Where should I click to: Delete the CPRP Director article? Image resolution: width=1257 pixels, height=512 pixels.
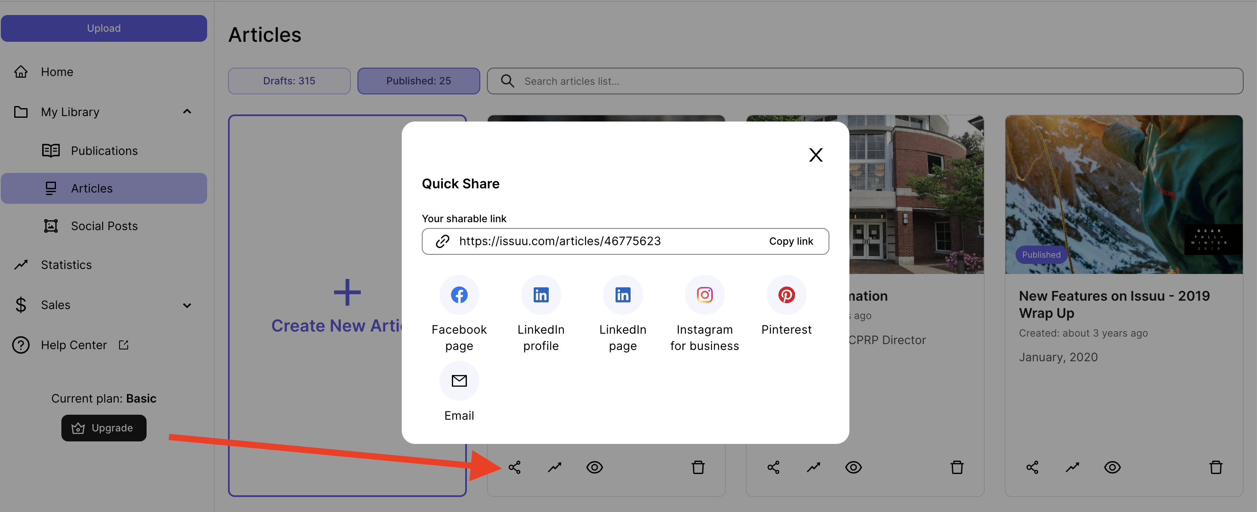click(957, 467)
